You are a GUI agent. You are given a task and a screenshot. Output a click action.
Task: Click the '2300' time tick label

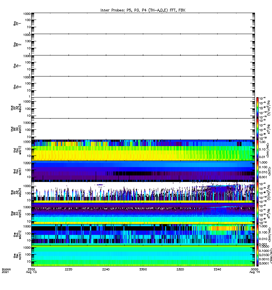pyautogui.click(x=143, y=269)
